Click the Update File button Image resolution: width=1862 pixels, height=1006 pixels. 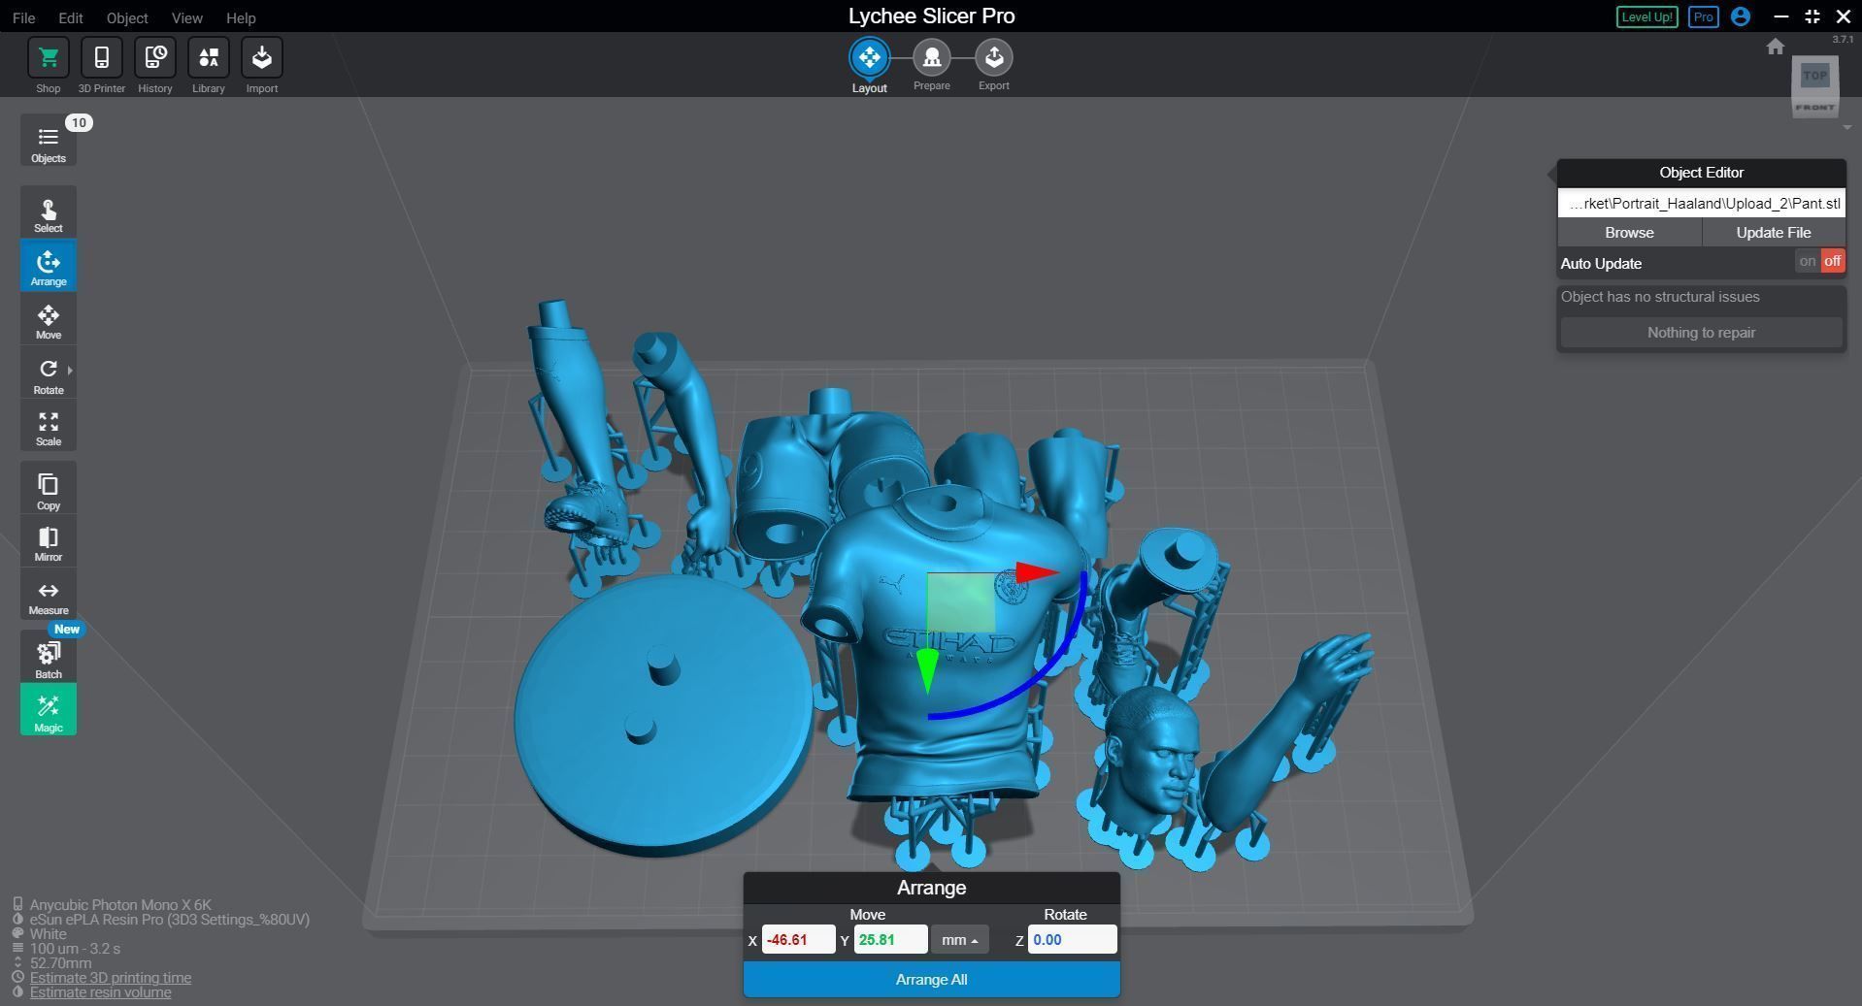(1773, 233)
